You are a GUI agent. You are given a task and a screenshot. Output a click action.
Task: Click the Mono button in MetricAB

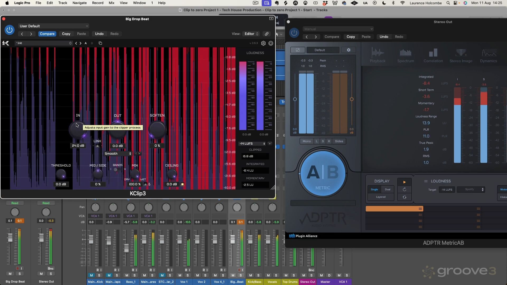click(307, 141)
